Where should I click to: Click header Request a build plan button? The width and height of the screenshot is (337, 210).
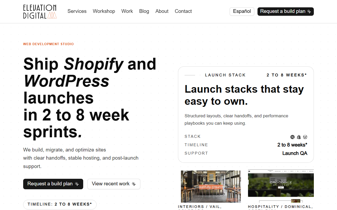[286, 12]
